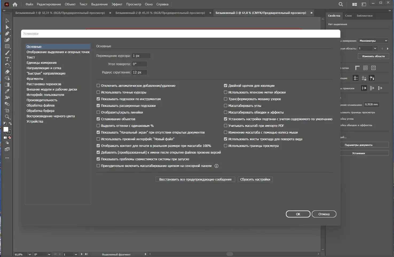The height and width of the screenshot is (257, 394).
Task: Open the "Эффект" menu
Action: (117, 4)
